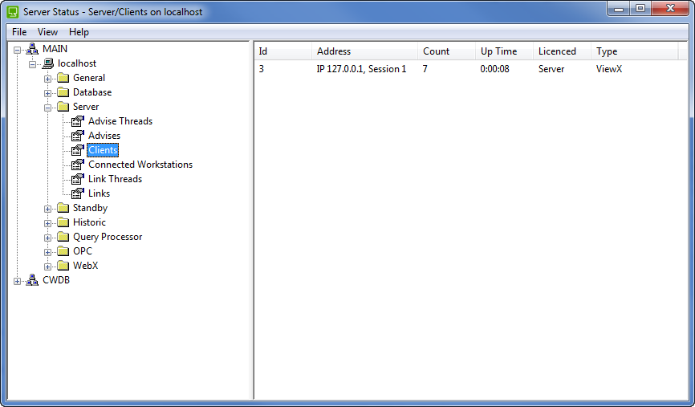Click the localhost server computer icon
The width and height of the screenshot is (695, 407).
(47, 63)
